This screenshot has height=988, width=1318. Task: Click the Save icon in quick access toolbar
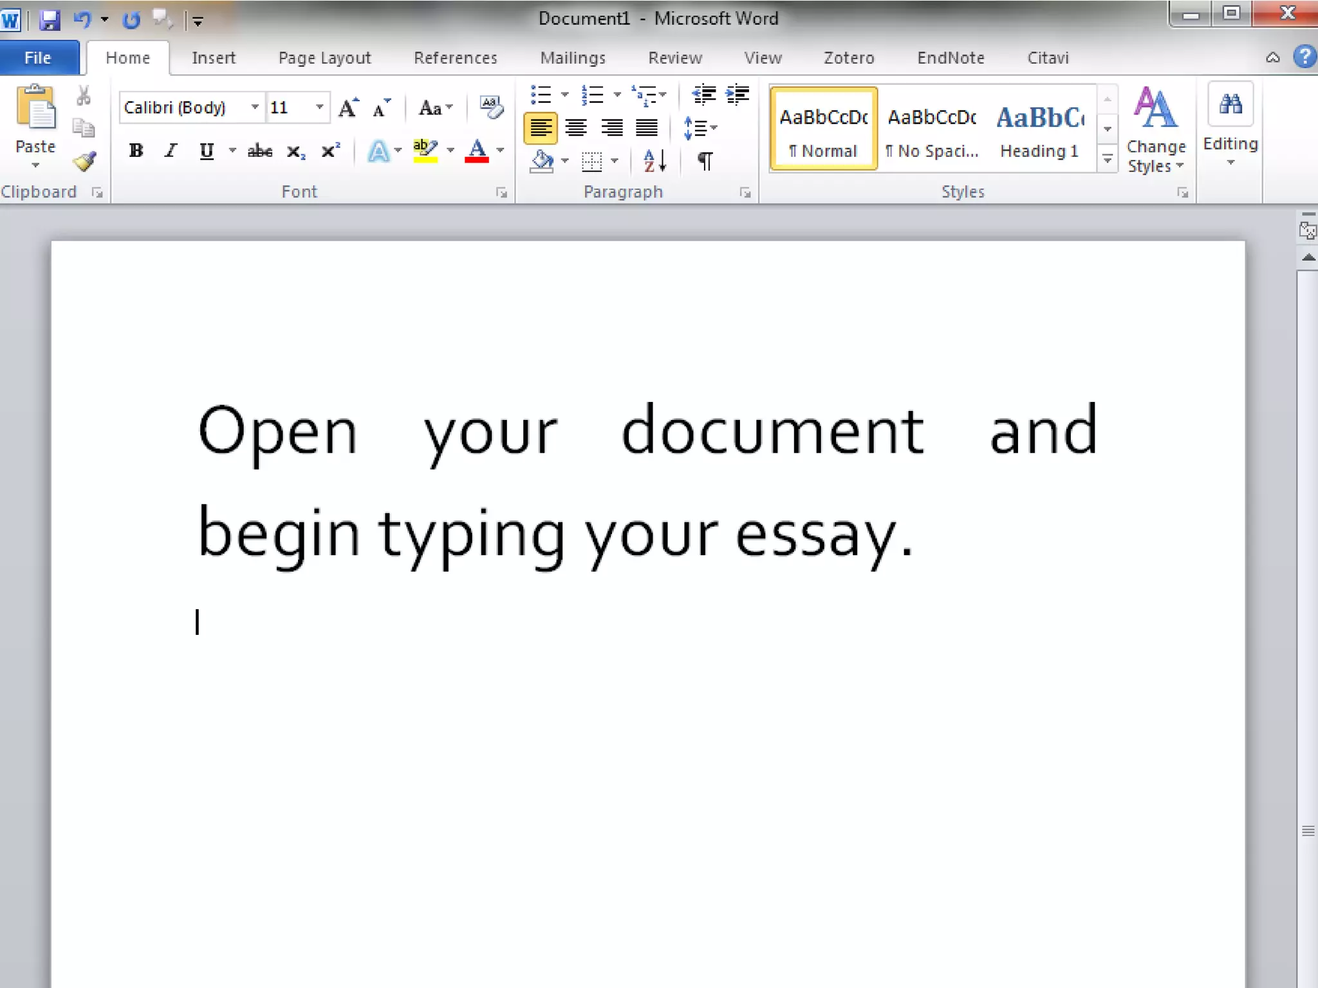click(x=49, y=20)
